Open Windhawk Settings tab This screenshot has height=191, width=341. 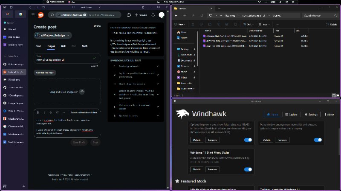coord(311,114)
